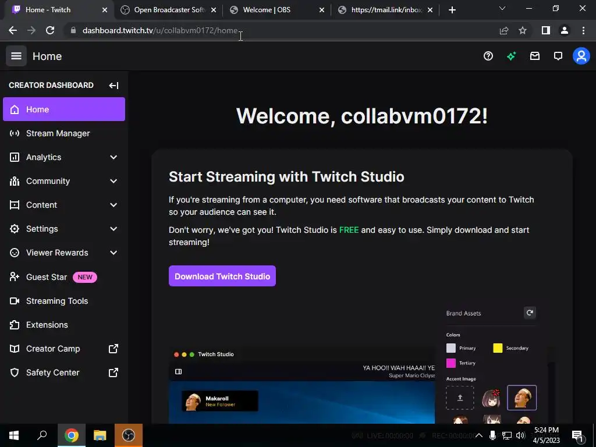Click the Makaroll New Follower alert

coord(219,401)
